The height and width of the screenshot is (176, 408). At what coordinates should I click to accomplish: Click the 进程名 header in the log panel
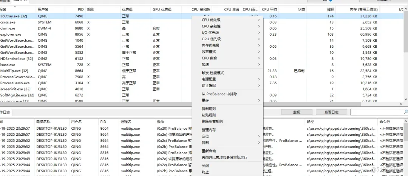[137, 121]
